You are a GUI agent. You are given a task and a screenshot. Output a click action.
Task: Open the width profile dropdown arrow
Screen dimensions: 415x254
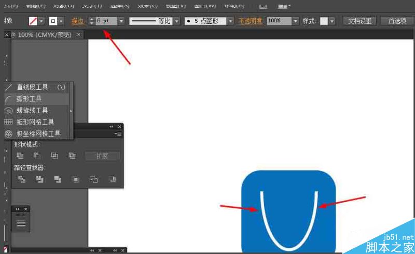177,21
